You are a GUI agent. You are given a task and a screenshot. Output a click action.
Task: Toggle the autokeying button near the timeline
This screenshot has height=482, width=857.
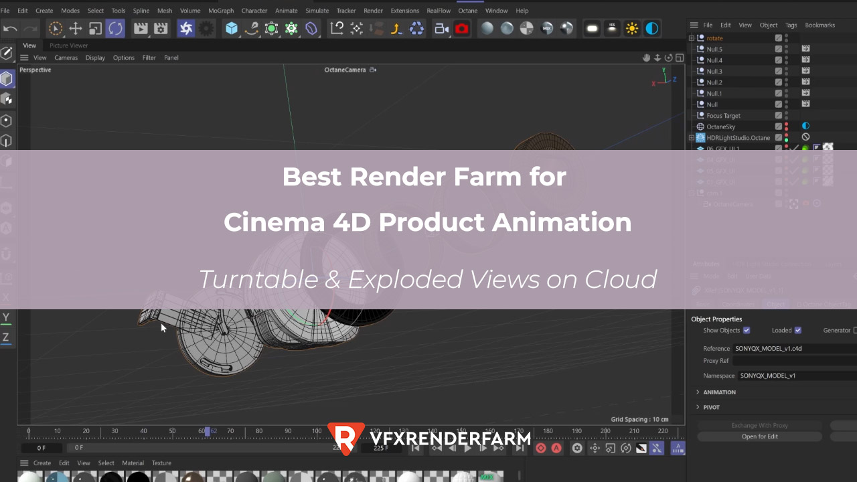556,448
